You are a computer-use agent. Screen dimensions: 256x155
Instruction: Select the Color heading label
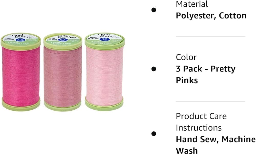tap(186, 57)
